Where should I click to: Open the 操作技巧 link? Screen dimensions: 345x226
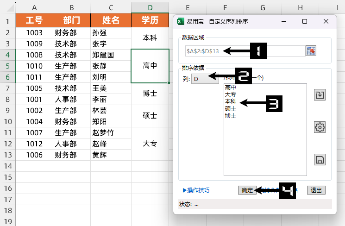click(x=196, y=190)
